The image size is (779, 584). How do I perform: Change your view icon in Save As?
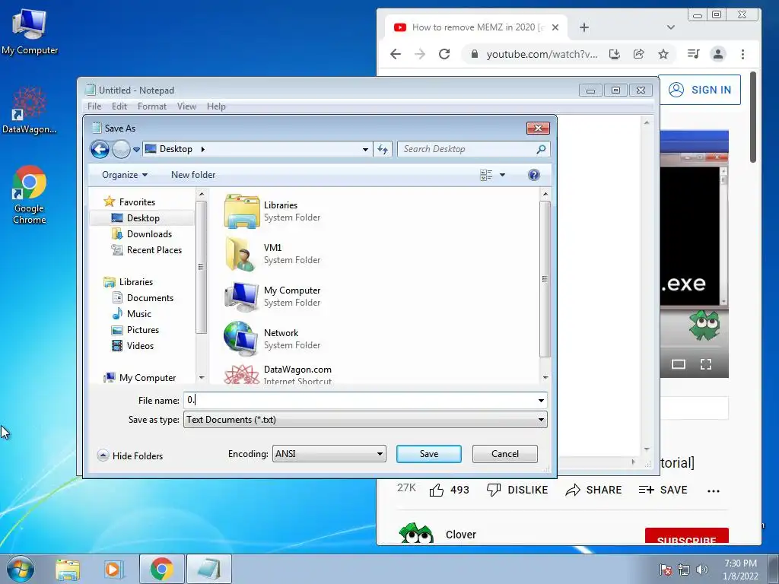(486, 175)
